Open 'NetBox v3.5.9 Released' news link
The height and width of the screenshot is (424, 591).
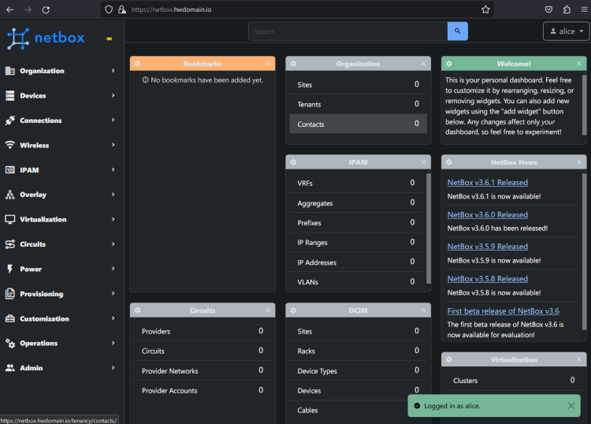(x=487, y=247)
